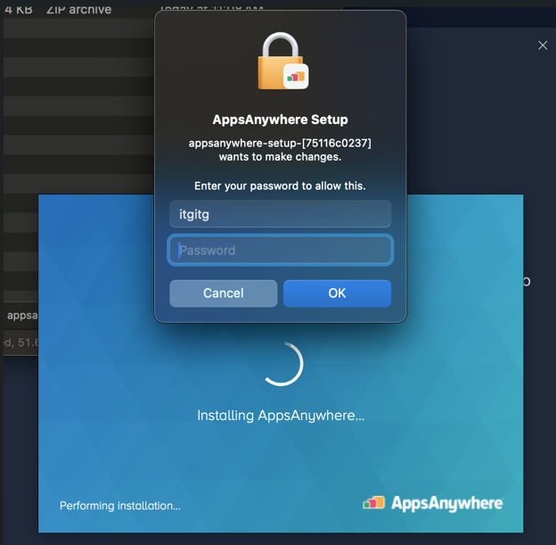
Task: Click the padlock icon in the dialog
Action: [282, 61]
